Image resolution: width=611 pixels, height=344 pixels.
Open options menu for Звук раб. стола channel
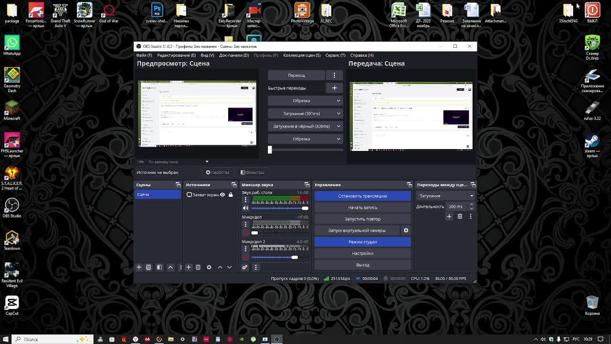245,200
